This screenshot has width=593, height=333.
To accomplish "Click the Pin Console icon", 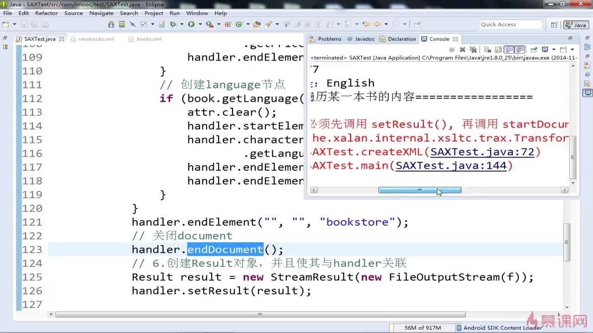I will pyautogui.click(x=534, y=49).
